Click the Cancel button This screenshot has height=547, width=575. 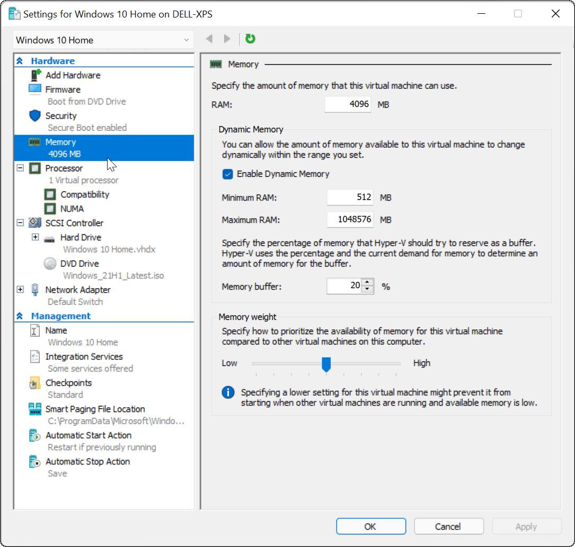tap(448, 526)
